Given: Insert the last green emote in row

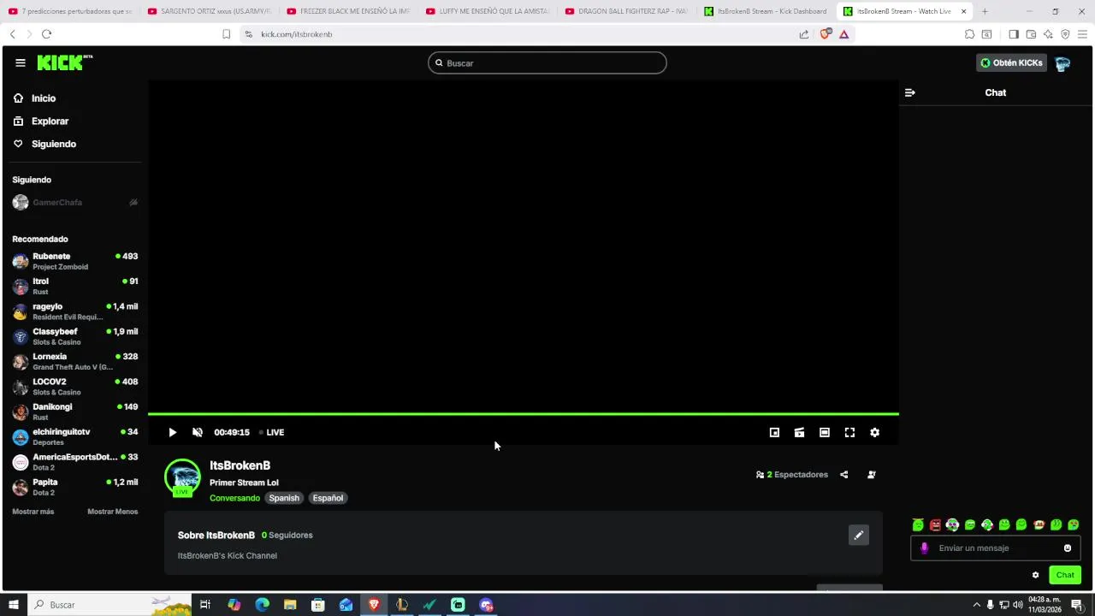Looking at the screenshot, I should 1074,524.
